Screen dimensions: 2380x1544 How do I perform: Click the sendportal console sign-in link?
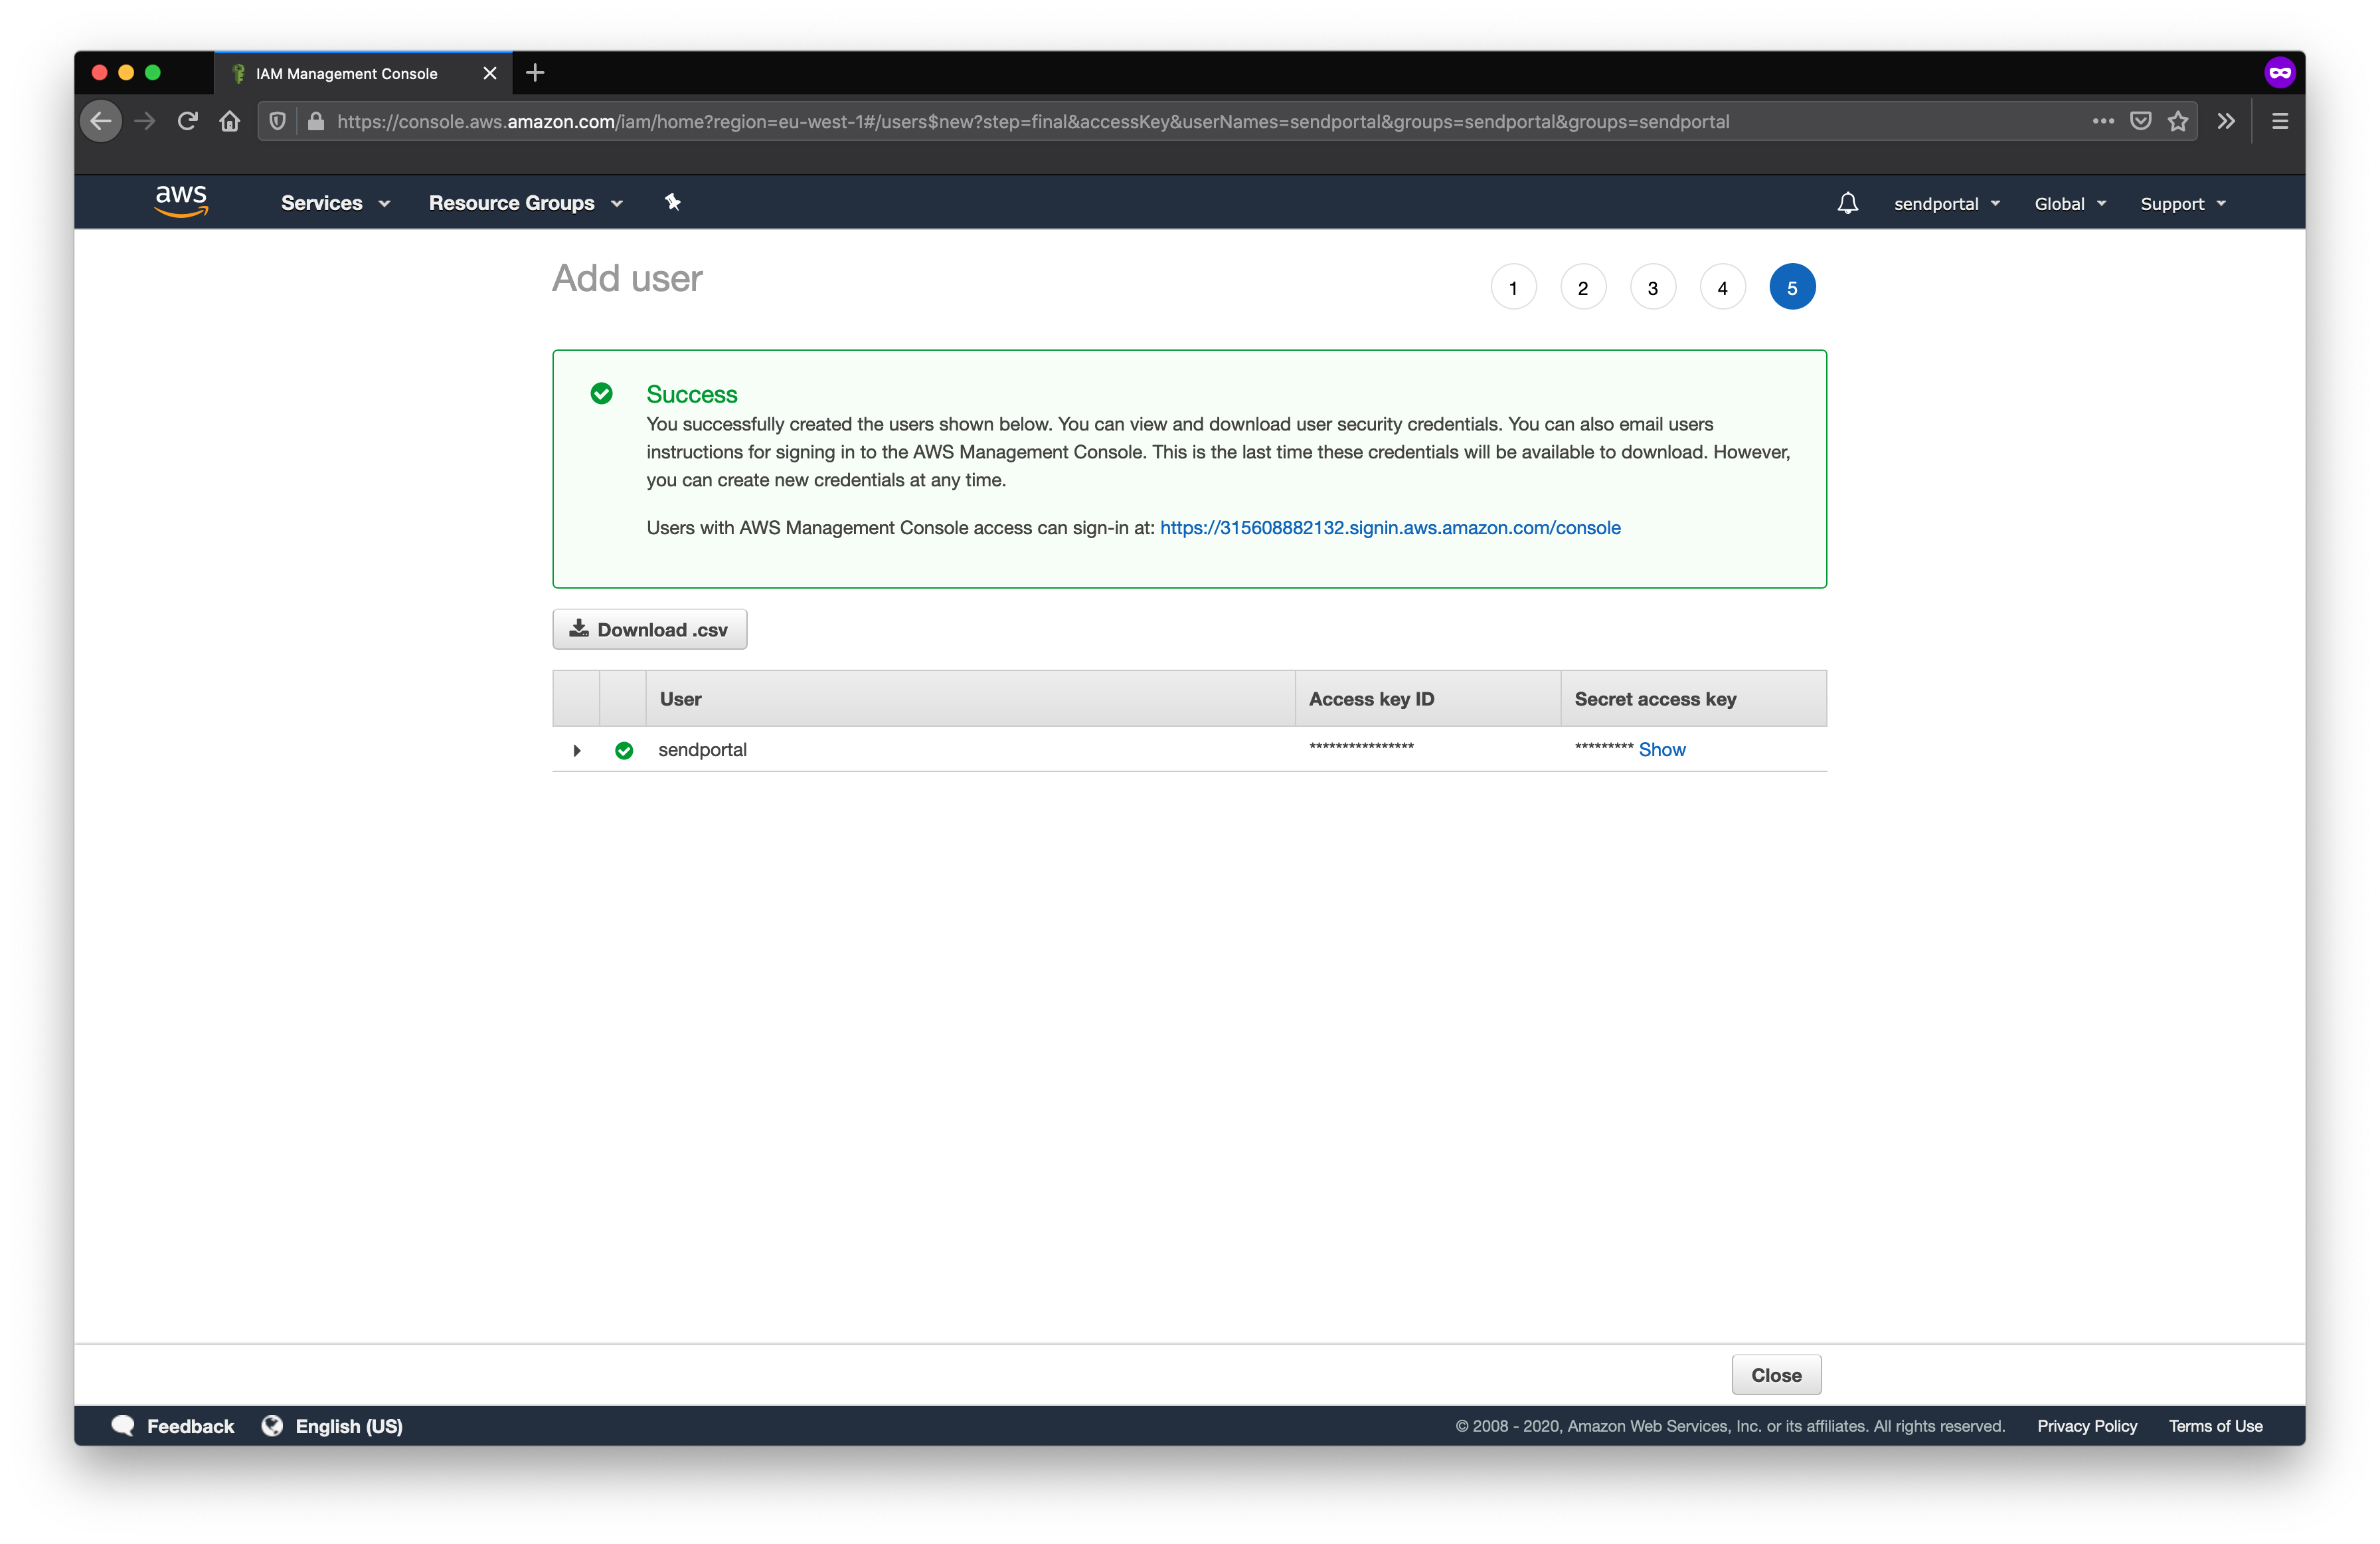1389,528
